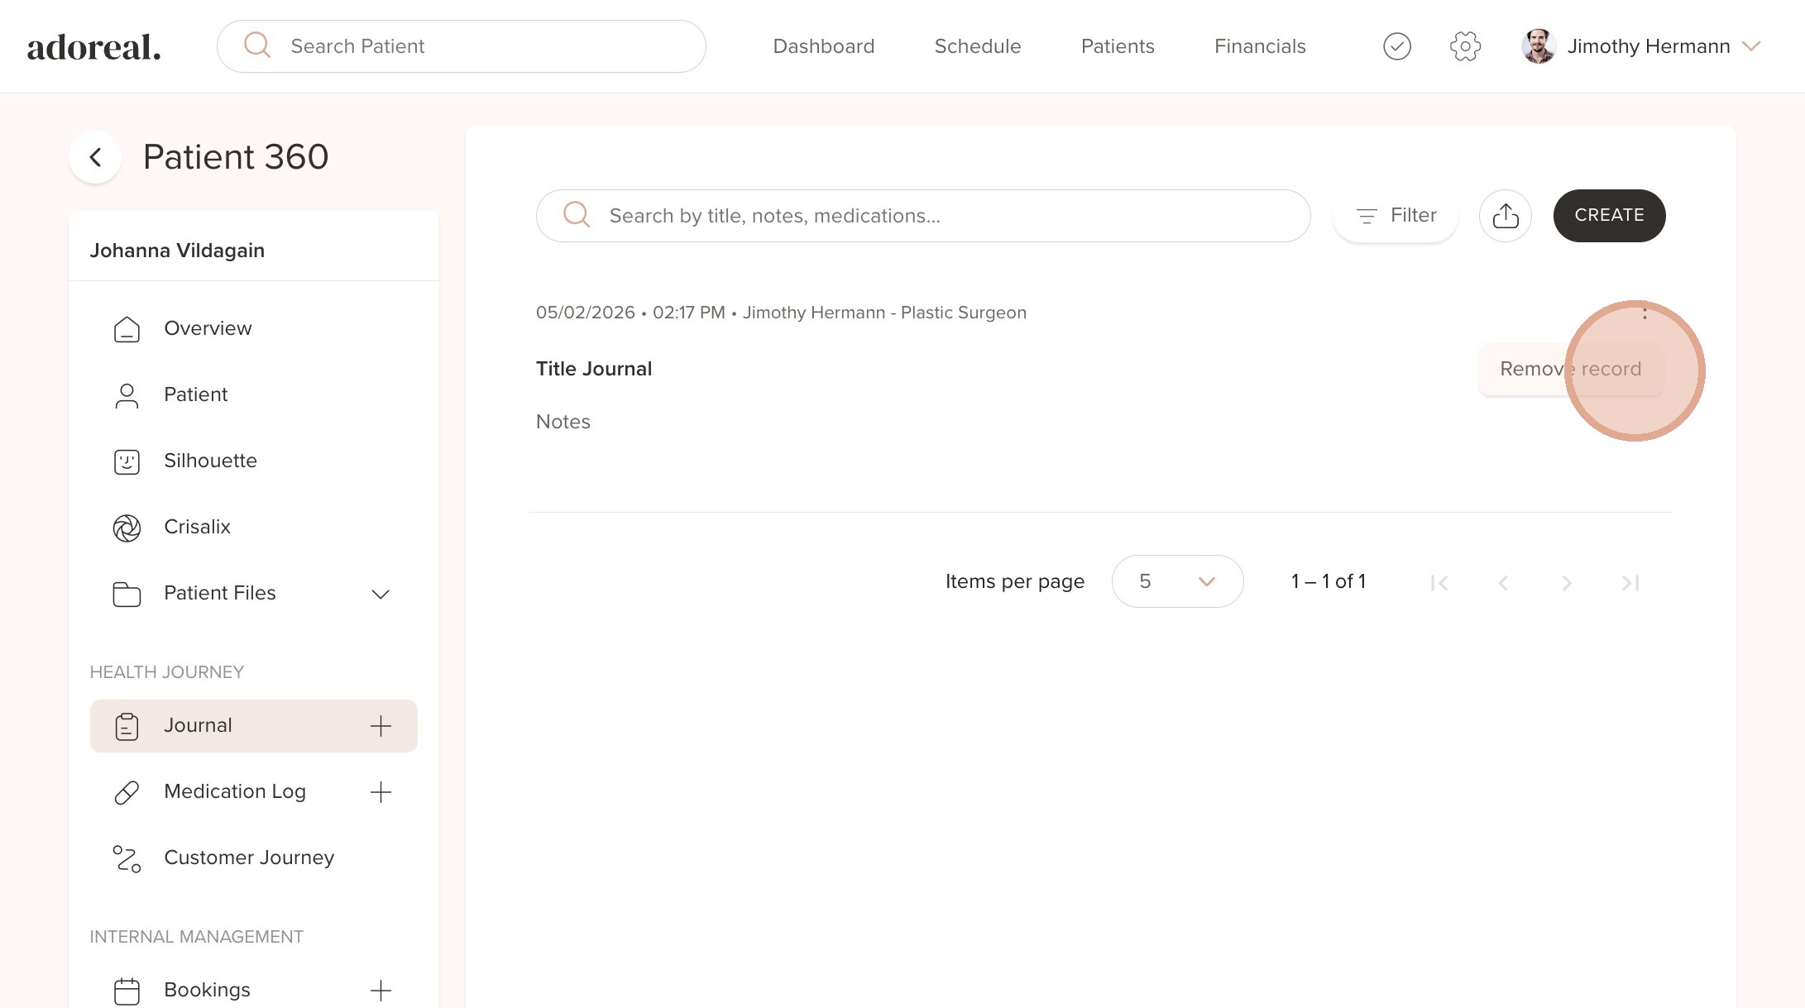Focus the Search Patient field
The image size is (1805, 1008).
[488, 46]
